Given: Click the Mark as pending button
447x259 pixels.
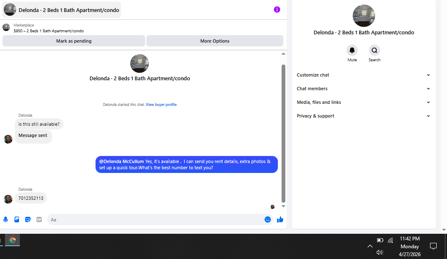Looking at the screenshot, I should point(74,41).
